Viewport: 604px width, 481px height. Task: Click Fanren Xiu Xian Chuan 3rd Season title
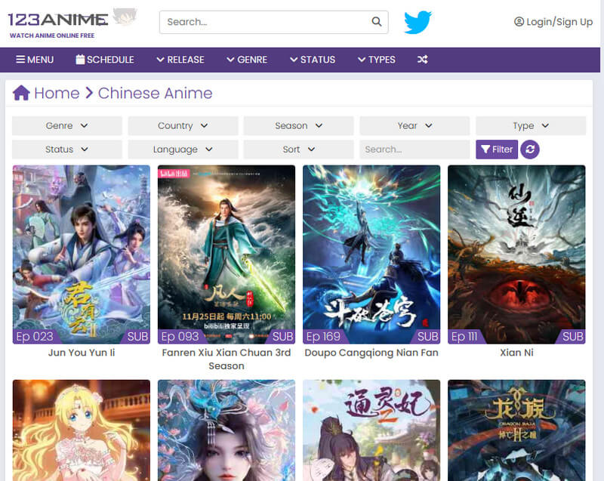226,359
